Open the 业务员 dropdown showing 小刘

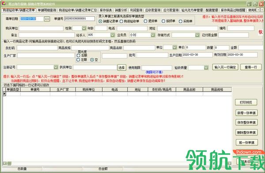pyautogui.click(x=153, y=35)
